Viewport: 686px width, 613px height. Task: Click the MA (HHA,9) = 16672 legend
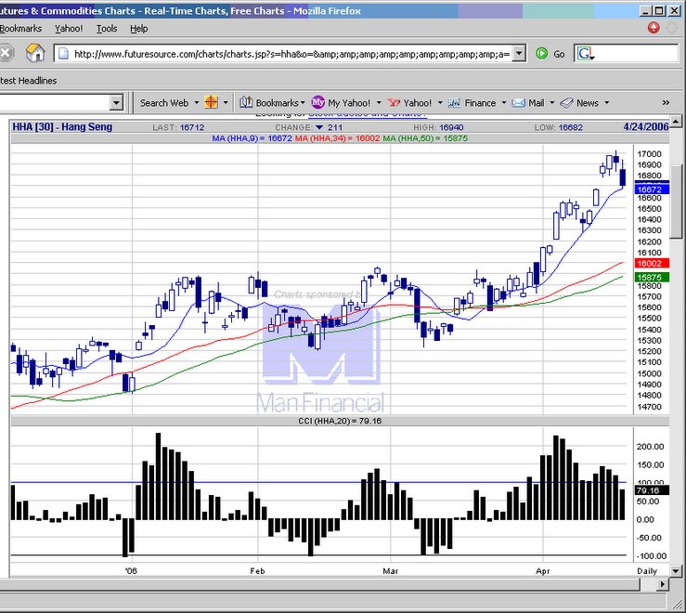tap(252, 138)
